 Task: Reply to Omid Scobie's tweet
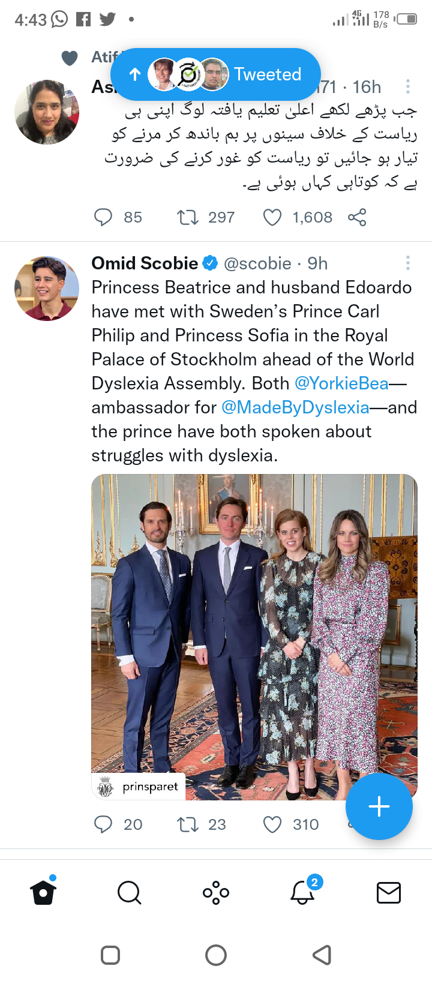click(x=103, y=824)
